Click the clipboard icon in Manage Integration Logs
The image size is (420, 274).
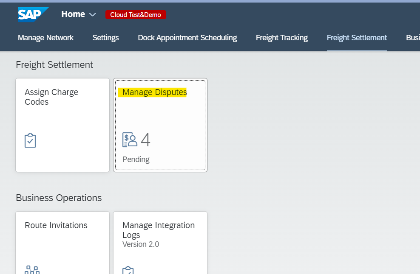pyautogui.click(x=128, y=270)
